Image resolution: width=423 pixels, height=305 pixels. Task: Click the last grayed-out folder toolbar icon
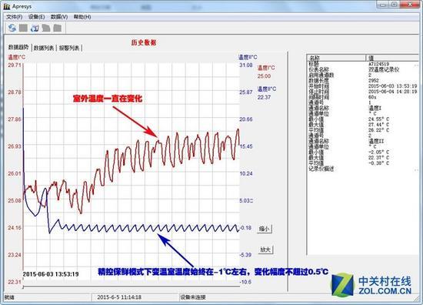[x=57, y=28]
